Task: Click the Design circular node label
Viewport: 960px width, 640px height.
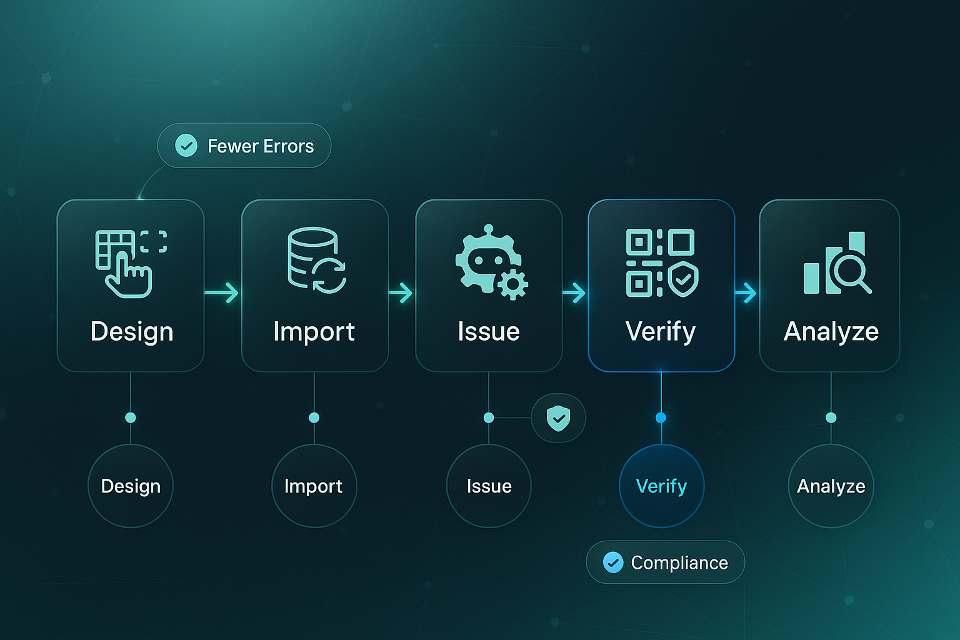Action: [x=130, y=486]
